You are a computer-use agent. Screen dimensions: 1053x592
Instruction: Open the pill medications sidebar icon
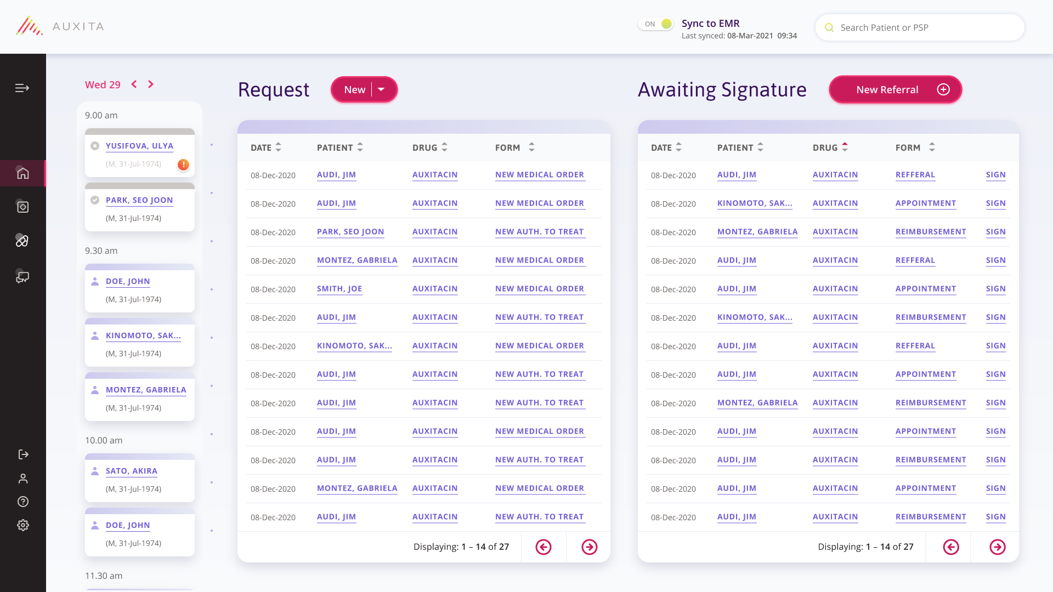tap(22, 241)
